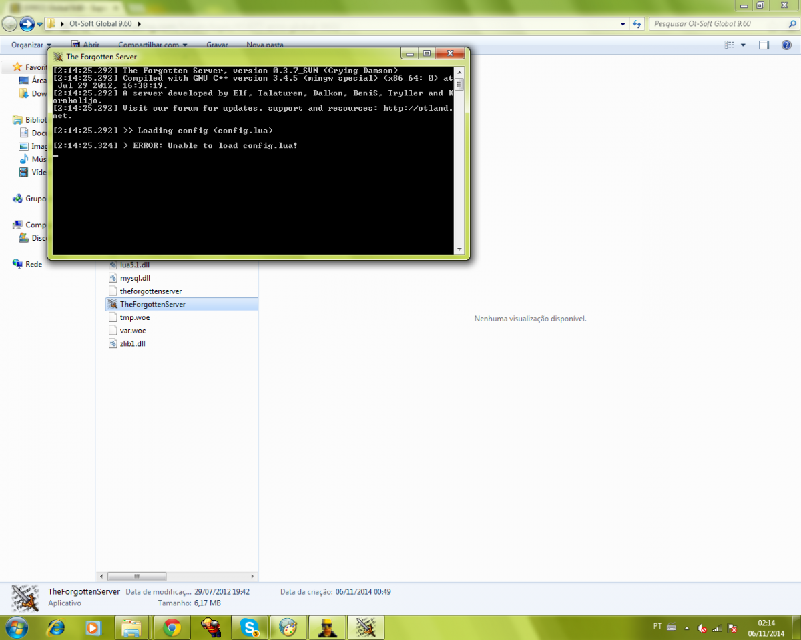Open Skype from the taskbar
Viewport: 801px width, 640px height.
[250, 627]
